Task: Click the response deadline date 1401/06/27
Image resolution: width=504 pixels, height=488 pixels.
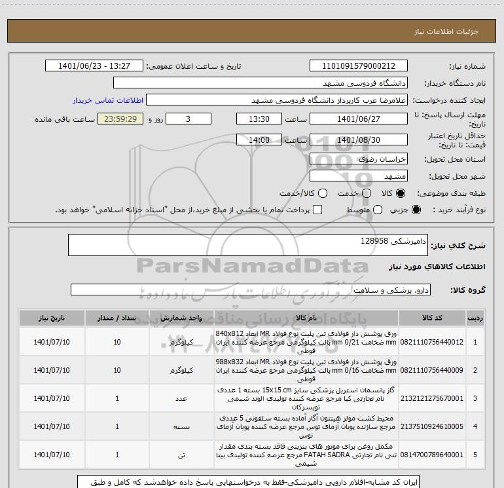Action: pyautogui.click(x=359, y=119)
